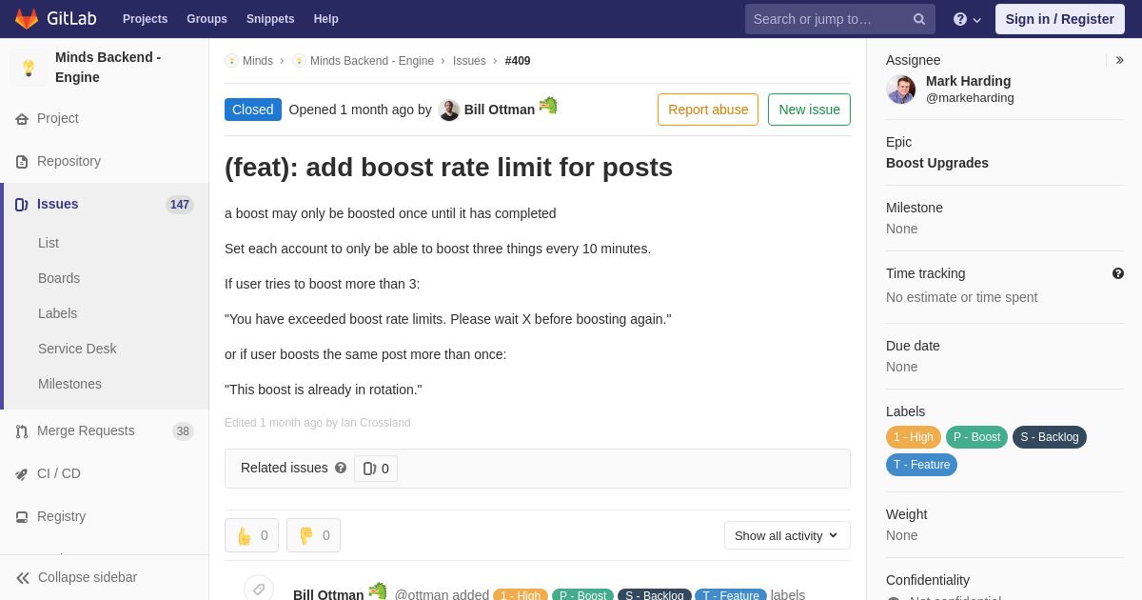Click the Project house icon in sidebar
This screenshot has width=1142, height=600.
[x=22, y=119]
